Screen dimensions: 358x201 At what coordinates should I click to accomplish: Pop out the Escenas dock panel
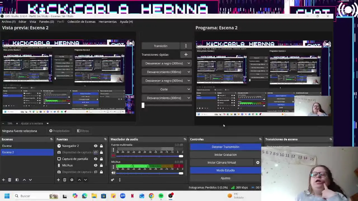(51, 139)
